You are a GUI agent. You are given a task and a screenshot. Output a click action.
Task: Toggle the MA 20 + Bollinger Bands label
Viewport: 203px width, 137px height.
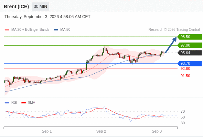[x=30, y=30]
